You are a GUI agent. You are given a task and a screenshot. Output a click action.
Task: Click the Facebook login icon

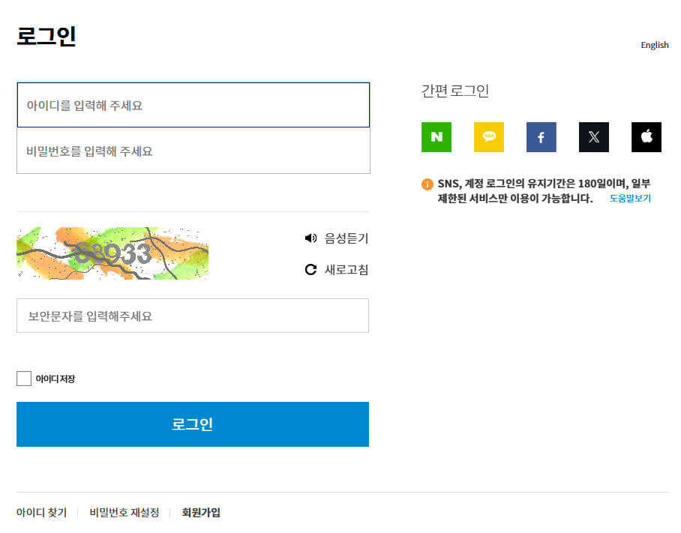[x=541, y=137]
